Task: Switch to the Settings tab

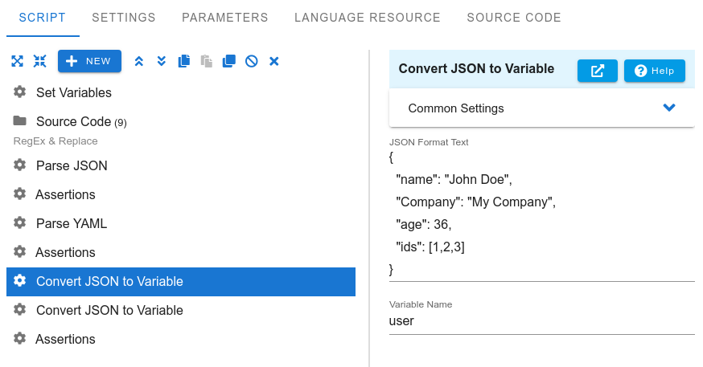Action: [x=123, y=18]
